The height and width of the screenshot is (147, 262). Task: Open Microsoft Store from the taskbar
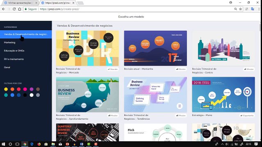(46, 144)
